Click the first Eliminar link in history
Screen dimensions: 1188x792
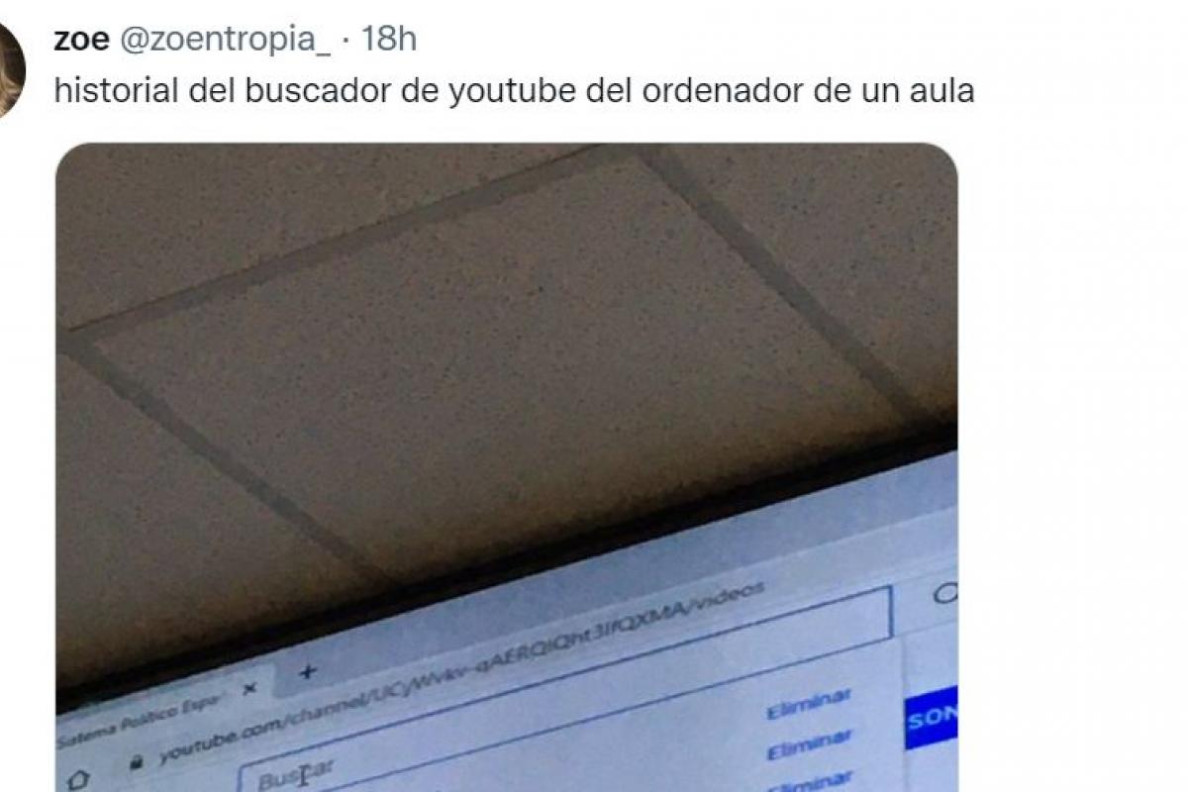point(808,705)
